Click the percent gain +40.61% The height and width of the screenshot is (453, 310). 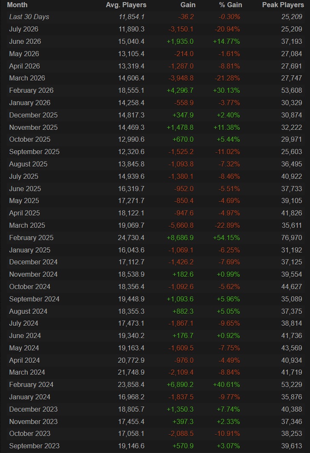(x=226, y=385)
